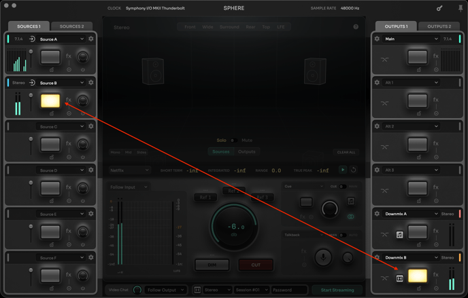Reset loudness meter with circular arrow icon
The height and width of the screenshot is (298, 468).
[354, 170]
